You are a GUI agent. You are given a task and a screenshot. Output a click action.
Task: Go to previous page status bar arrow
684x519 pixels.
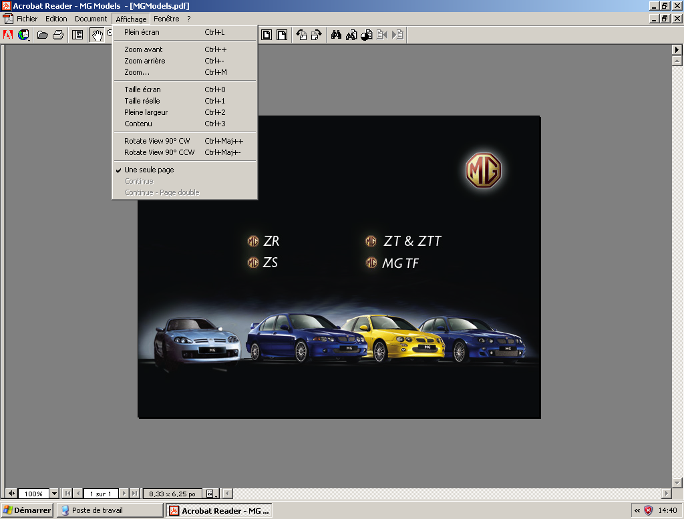click(x=77, y=494)
